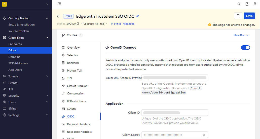The width and height of the screenshot is (260, 139).
Task: Click into the Client ID field
Action: [x=175, y=113]
